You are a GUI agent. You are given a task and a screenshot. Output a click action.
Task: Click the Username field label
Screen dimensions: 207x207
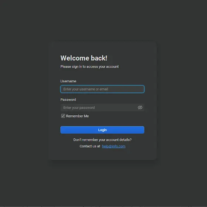(68, 81)
